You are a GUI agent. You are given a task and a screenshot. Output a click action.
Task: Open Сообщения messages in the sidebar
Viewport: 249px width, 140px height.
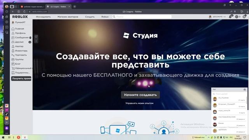pyautogui.click(x=21, y=37)
